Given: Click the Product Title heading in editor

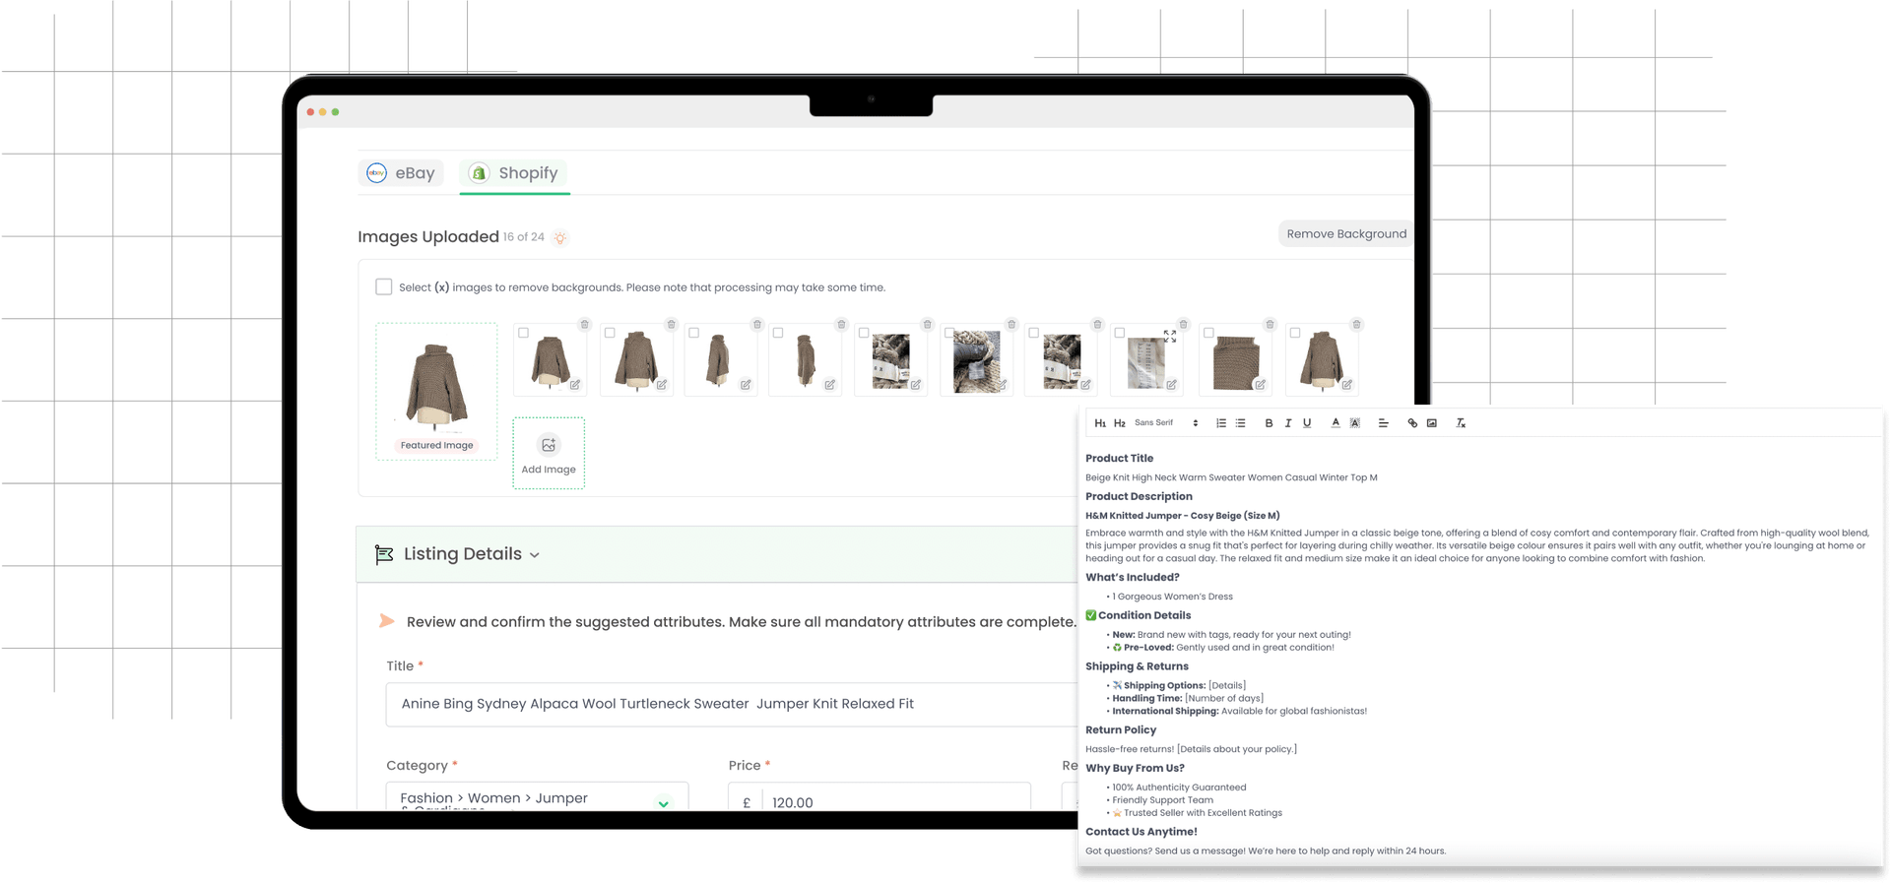Looking at the screenshot, I should click(x=1119, y=459).
